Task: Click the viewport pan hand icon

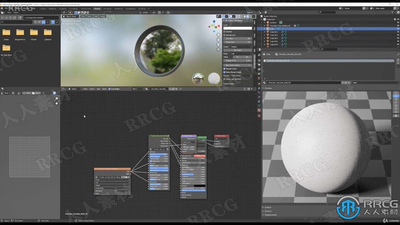Action: (218, 40)
